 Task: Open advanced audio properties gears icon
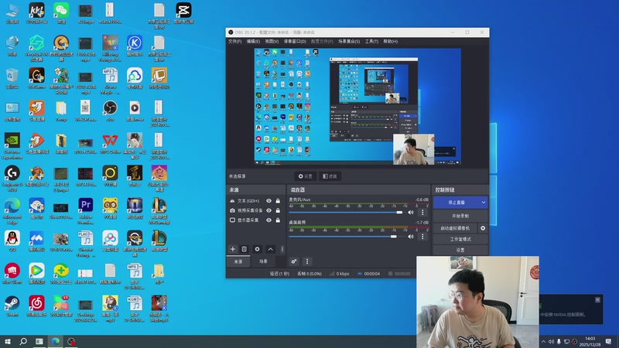tap(294, 261)
